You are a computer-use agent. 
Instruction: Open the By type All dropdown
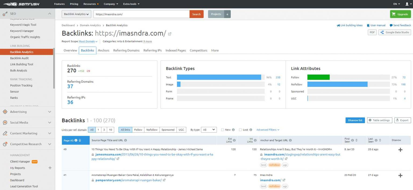tap(209, 130)
